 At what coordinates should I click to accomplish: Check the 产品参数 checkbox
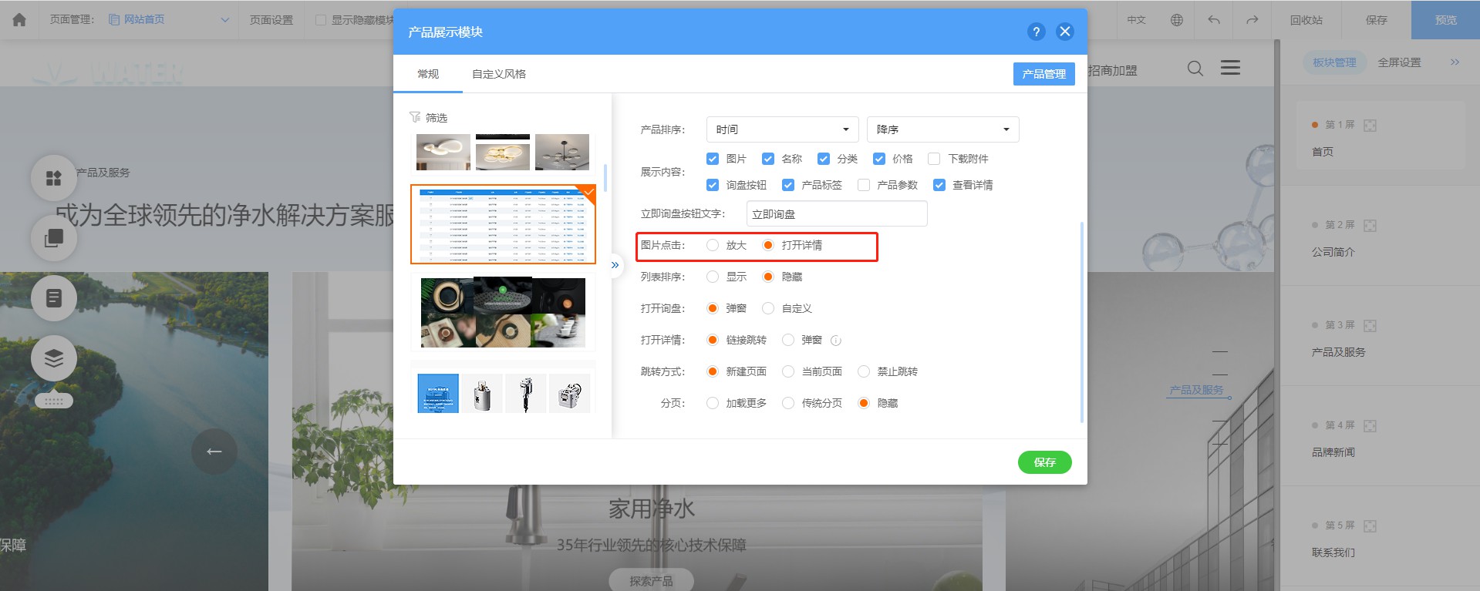pos(864,185)
